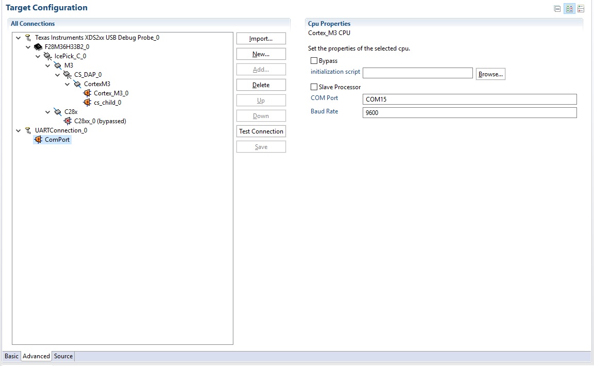Viewport: 594px width, 366px height.
Task: Switch to the single-pane layout view
Action: pyautogui.click(x=557, y=8)
